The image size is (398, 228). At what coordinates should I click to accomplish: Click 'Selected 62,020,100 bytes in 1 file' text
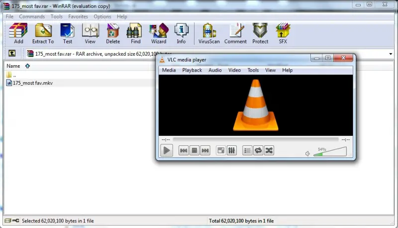coord(58,221)
